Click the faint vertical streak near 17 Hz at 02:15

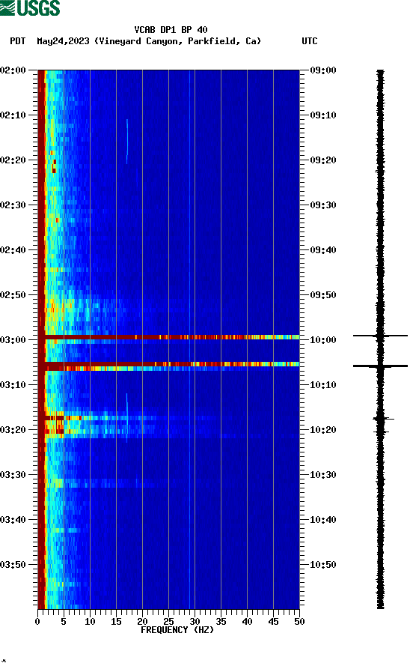point(127,142)
